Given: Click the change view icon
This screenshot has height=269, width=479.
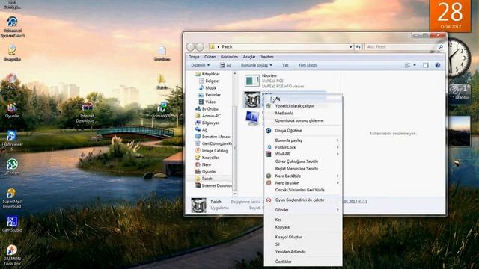Looking at the screenshot, I should pyautogui.click(x=407, y=65).
